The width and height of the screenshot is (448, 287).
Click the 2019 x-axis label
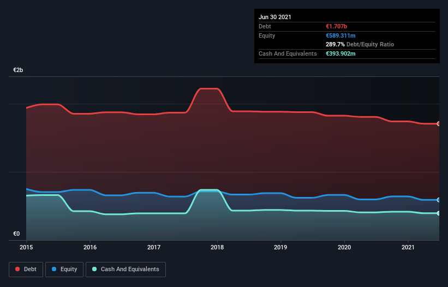280,247
